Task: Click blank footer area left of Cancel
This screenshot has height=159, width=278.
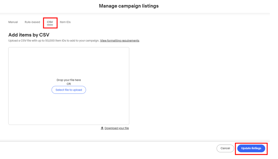Action: click(109, 148)
